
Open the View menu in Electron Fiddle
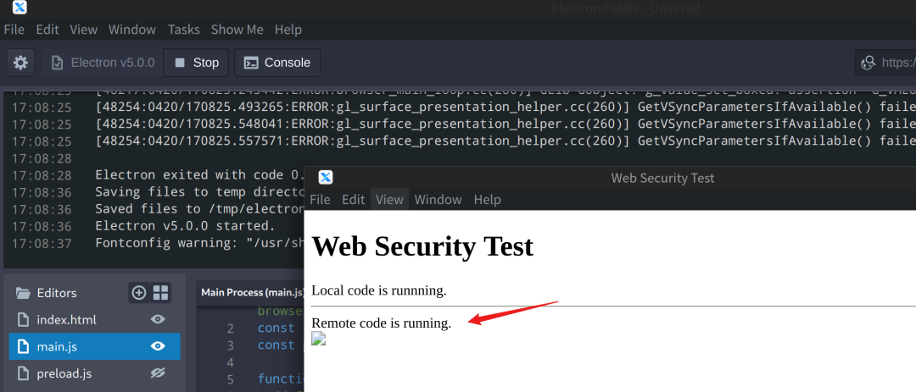[x=83, y=29]
